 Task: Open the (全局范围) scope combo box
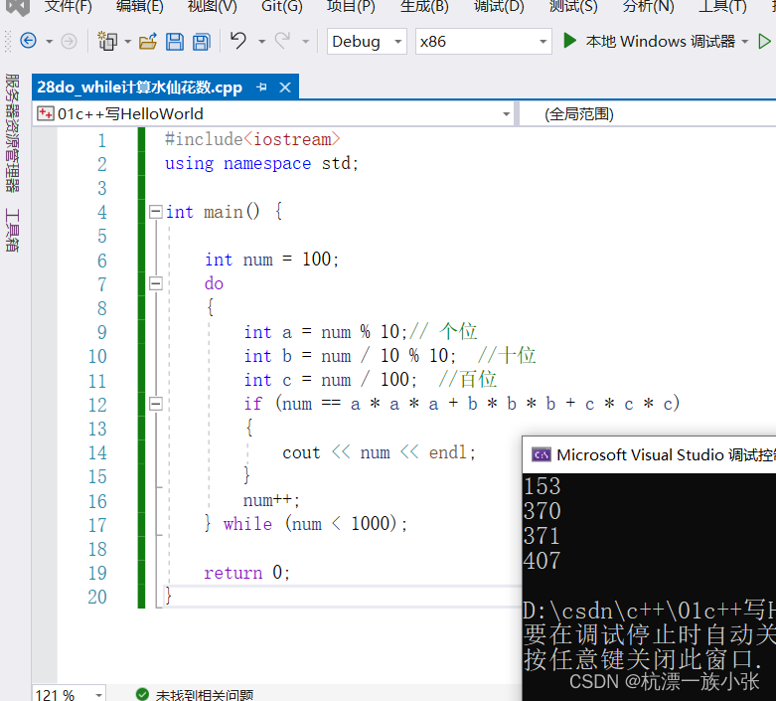647,114
